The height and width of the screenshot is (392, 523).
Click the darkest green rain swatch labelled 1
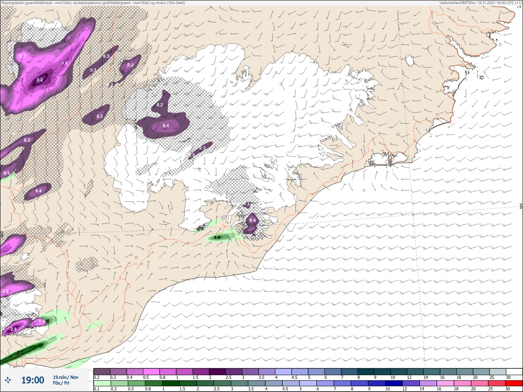click(170, 383)
